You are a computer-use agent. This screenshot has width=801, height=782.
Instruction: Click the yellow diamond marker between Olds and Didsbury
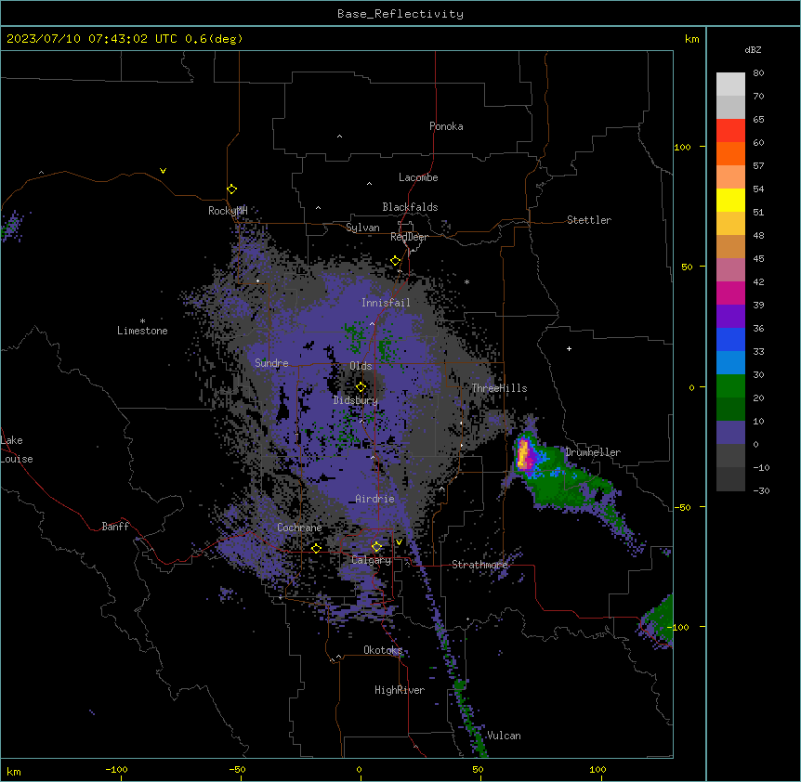(x=361, y=387)
